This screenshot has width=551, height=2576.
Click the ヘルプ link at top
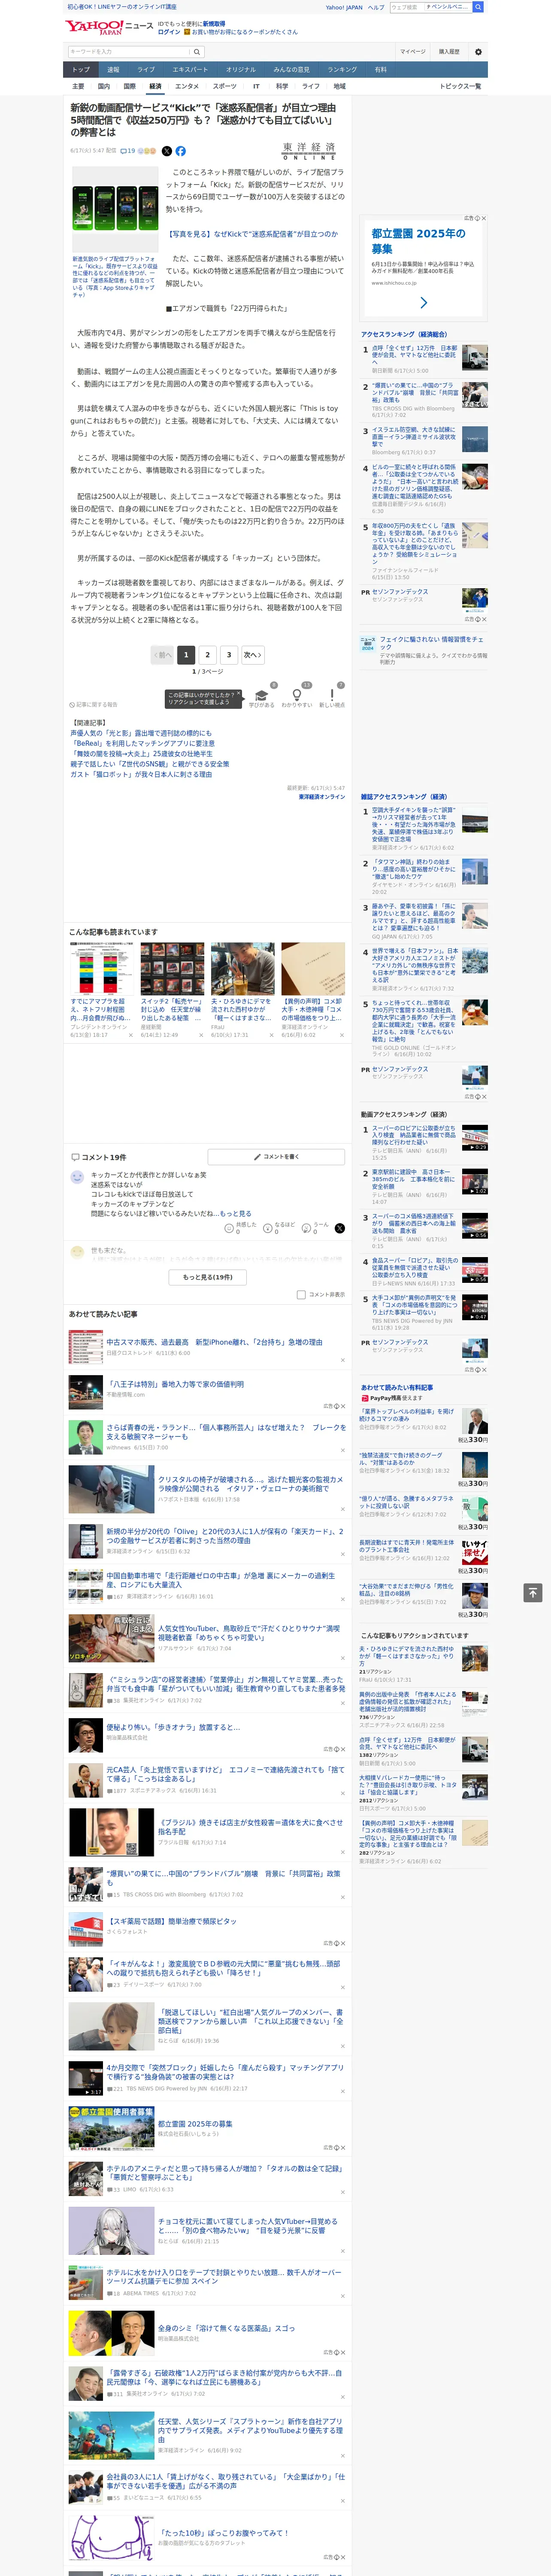click(x=376, y=7)
